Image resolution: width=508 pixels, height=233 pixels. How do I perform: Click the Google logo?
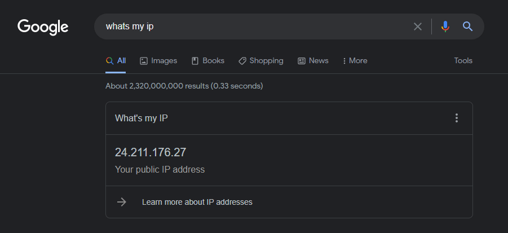pyautogui.click(x=43, y=27)
